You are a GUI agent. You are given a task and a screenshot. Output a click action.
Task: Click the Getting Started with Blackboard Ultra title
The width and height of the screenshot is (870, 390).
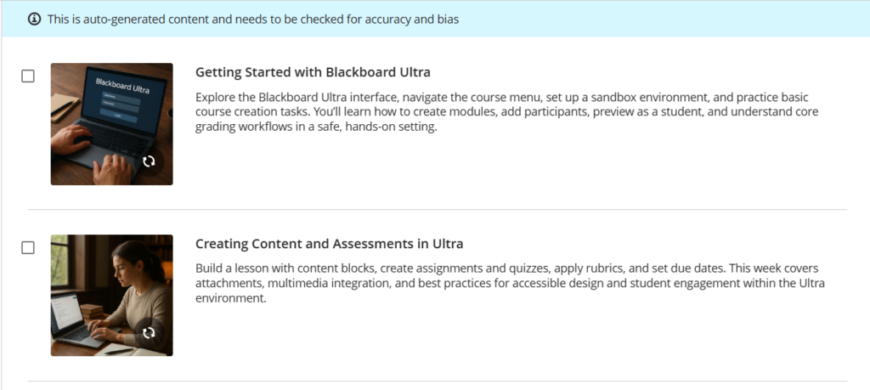313,72
